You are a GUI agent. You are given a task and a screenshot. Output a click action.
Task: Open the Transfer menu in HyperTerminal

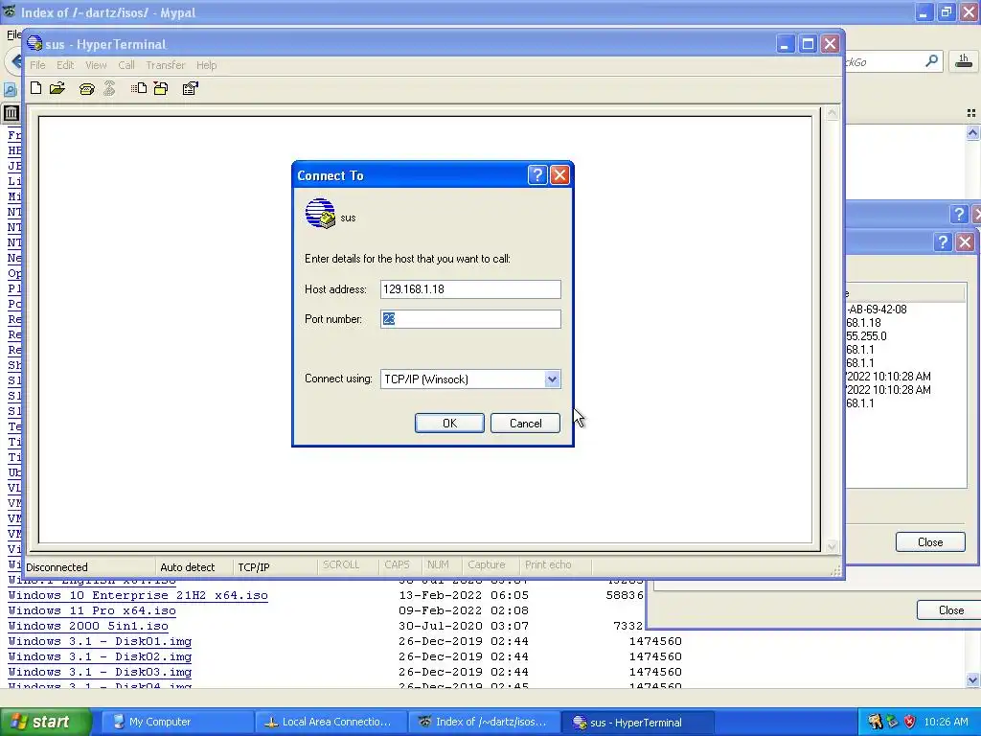click(x=165, y=65)
